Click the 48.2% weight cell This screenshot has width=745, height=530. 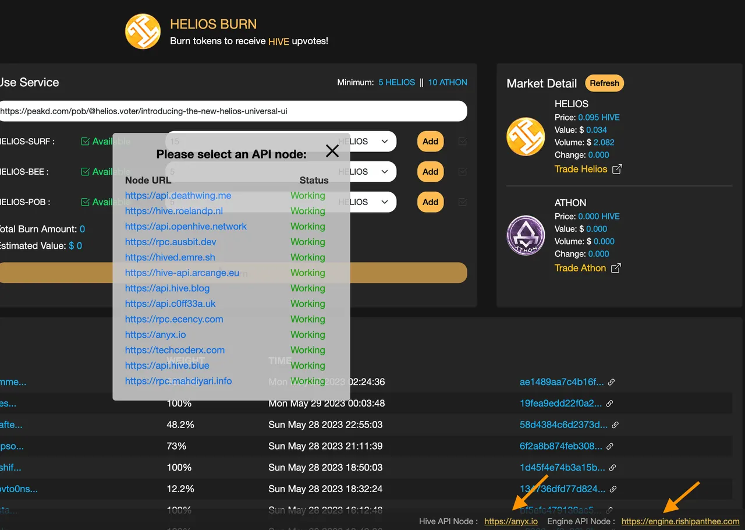pos(180,425)
